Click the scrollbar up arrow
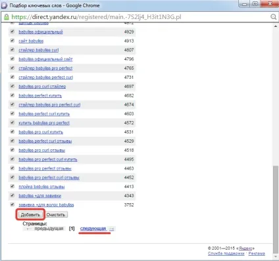 [276, 26]
